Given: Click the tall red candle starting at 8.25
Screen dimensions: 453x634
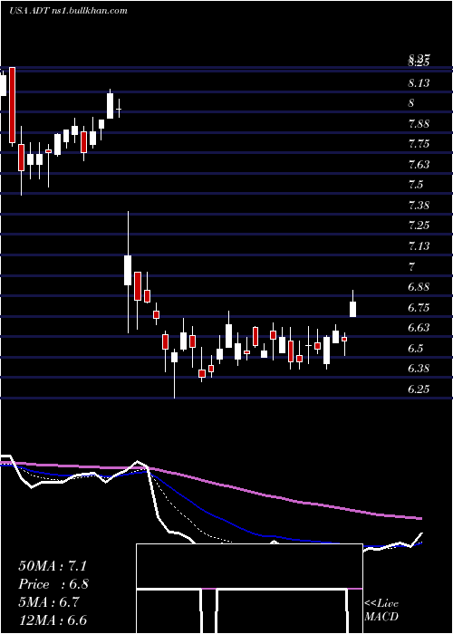Looking at the screenshot, I should coord(12,105).
